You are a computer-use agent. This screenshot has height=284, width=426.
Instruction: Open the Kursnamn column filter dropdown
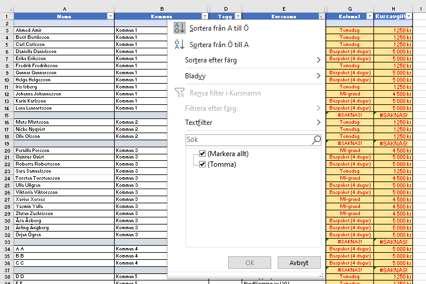pyautogui.click(x=321, y=16)
